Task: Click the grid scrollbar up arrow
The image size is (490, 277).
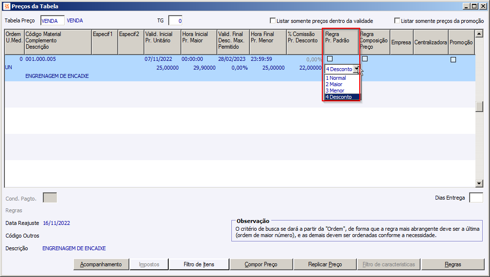Action: [479, 34]
